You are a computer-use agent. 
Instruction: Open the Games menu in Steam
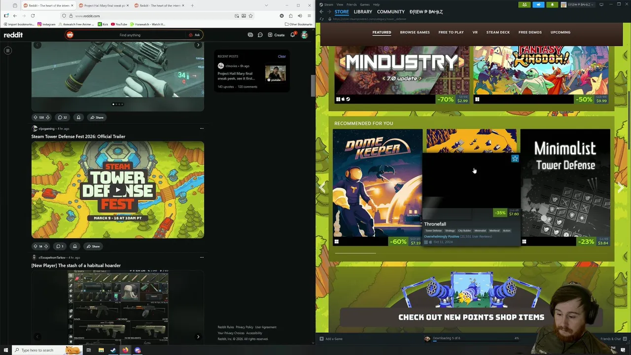(x=365, y=4)
